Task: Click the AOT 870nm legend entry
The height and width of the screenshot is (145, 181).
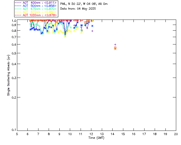Action: tap(36, 12)
